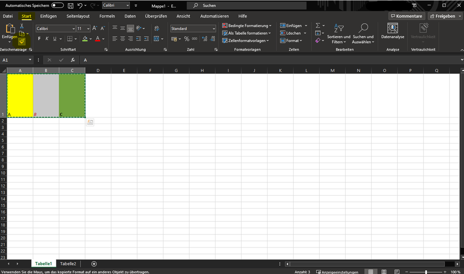
Task: Switch to the Seitenlayout tab
Action: 78,16
